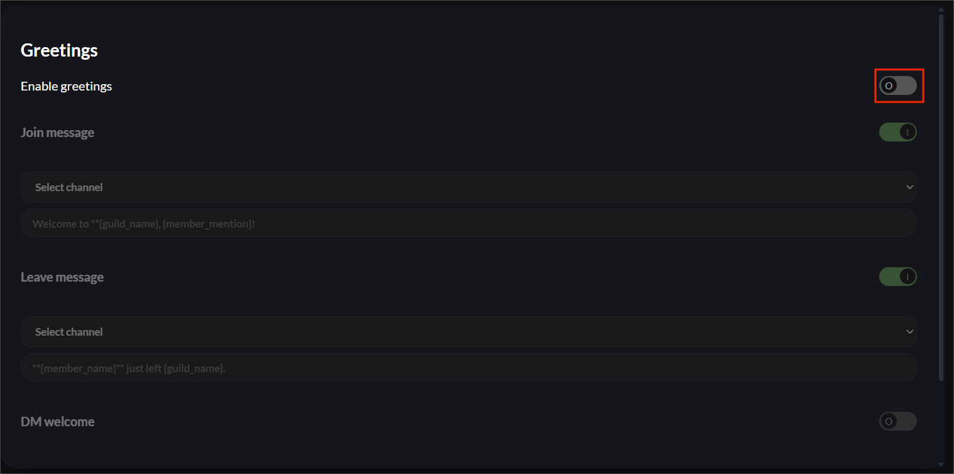Click the chevron arrow on Leave channel selector
Screen dimensions: 954x474
(909, 332)
